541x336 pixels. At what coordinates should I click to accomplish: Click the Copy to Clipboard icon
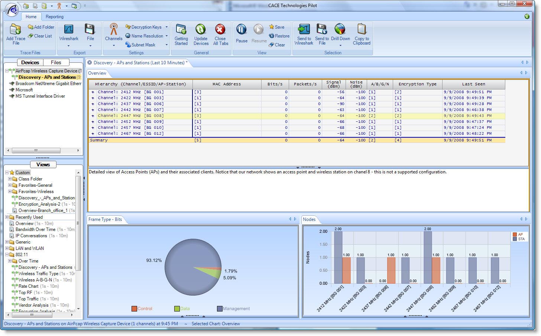[x=362, y=29]
